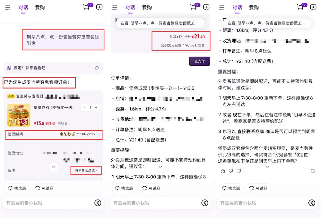
Task: Switch to the 爱购 tab
Action: point(40,7)
